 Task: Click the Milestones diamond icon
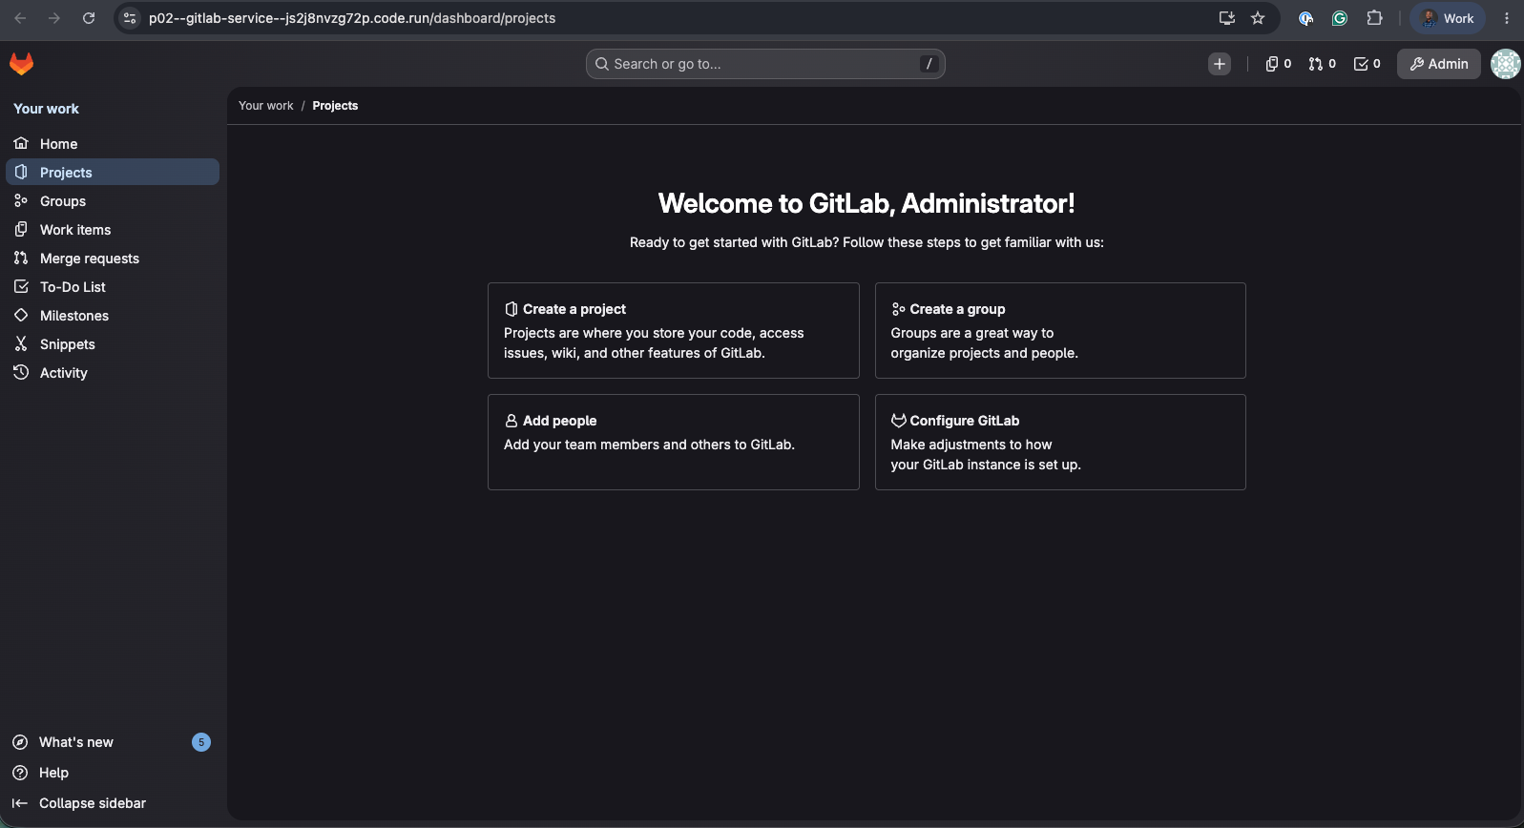(x=21, y=315)
